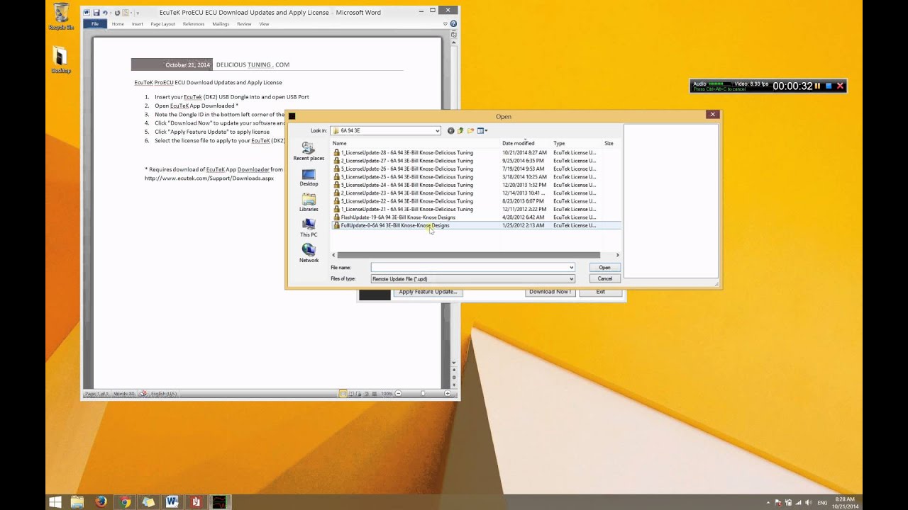Open the Mailings tab in Word
908x510 pixels.
(x=221, y=24)
